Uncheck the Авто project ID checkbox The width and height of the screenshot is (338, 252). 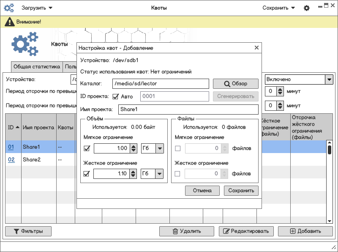tap(116, 96)
